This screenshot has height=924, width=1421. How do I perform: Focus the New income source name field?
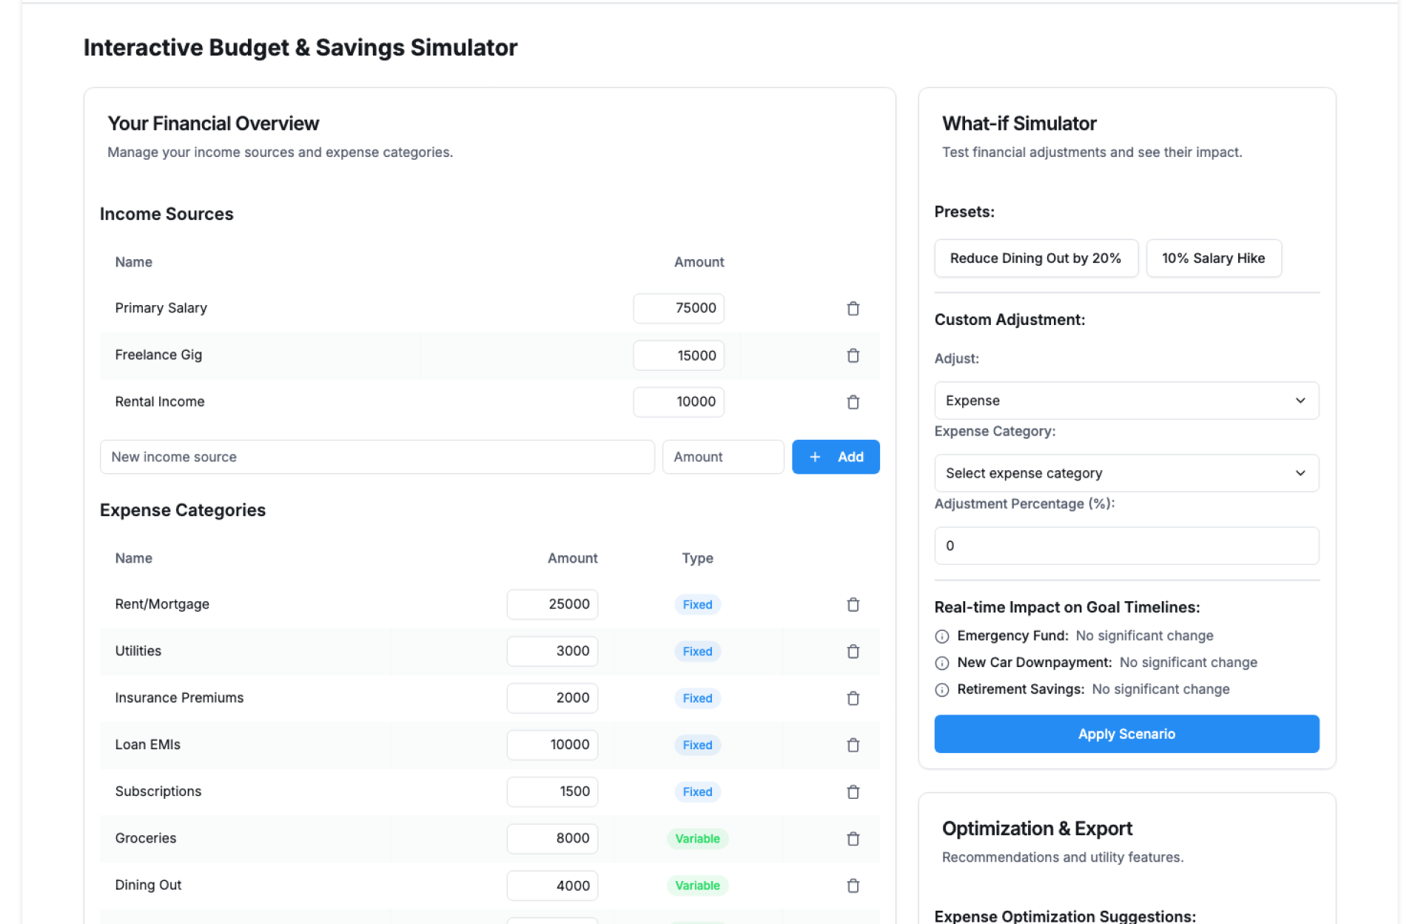pos(377,457)
